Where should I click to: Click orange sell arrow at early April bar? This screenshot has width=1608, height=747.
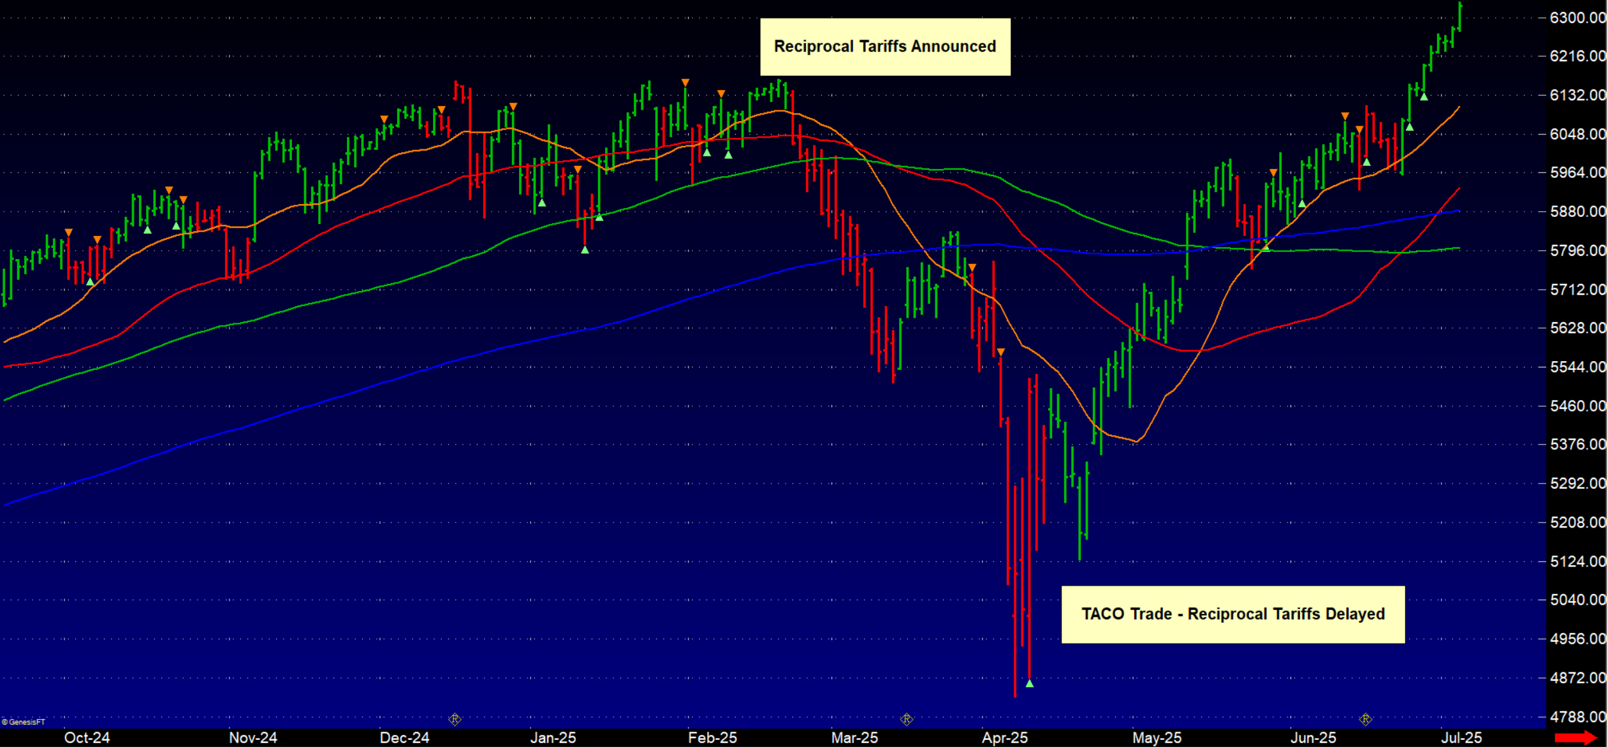1000,352
